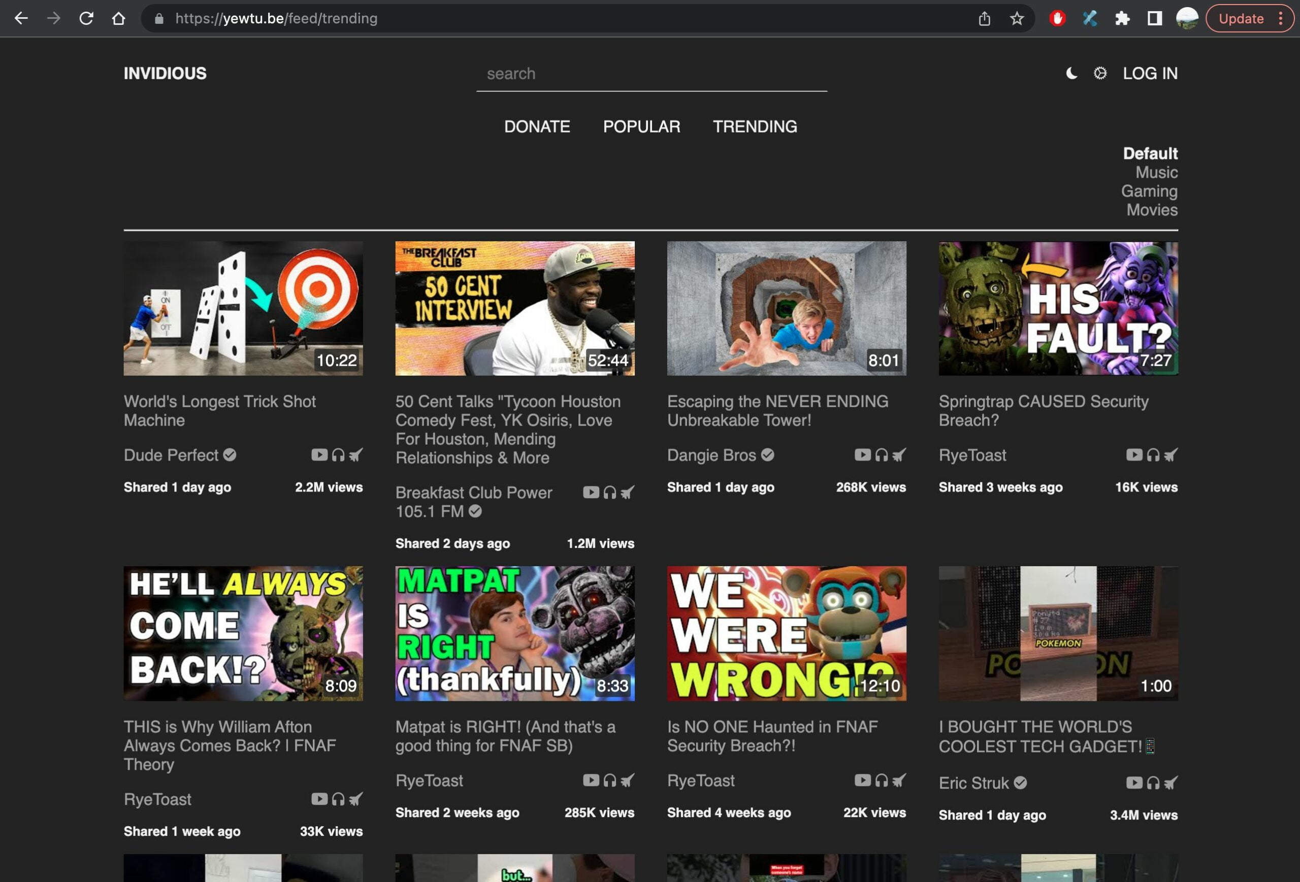Toggle the browser side panel
This screenshot has width=1300, height=882.
[x=1155, y=18]
